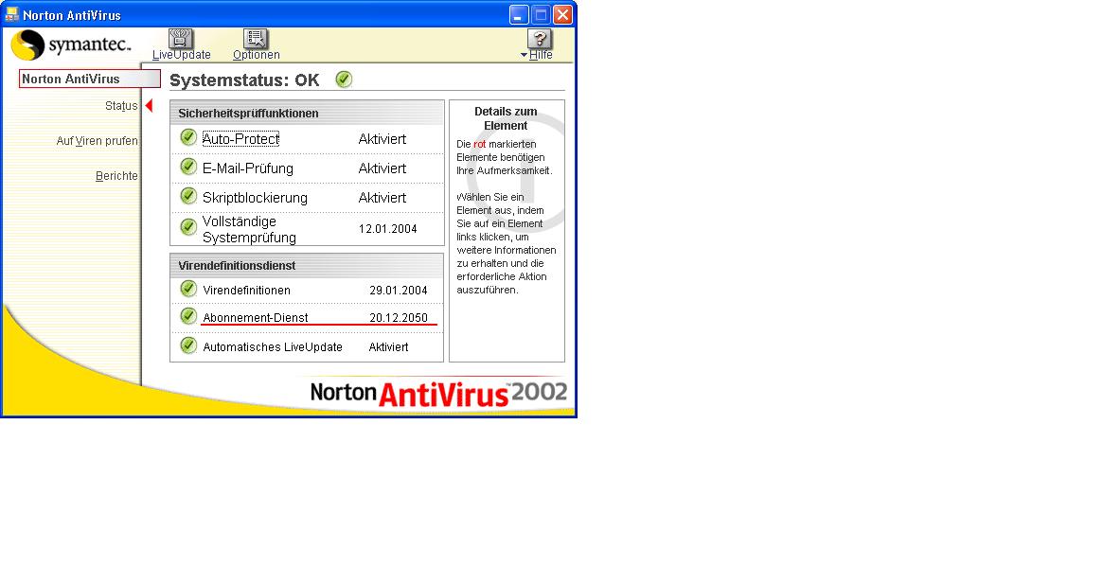Select the Auto-Protect item
1103x566 pixels.
coord(240,138)
